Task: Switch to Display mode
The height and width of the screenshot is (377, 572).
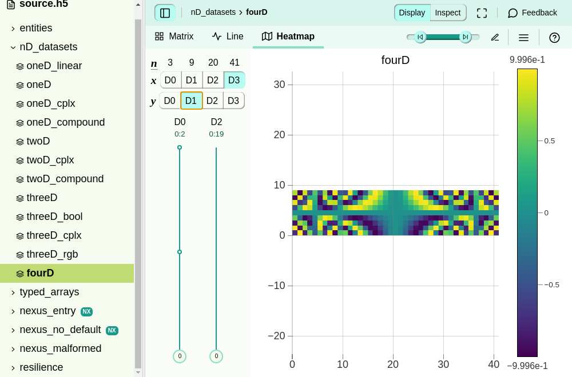Action: click(412, 13)
